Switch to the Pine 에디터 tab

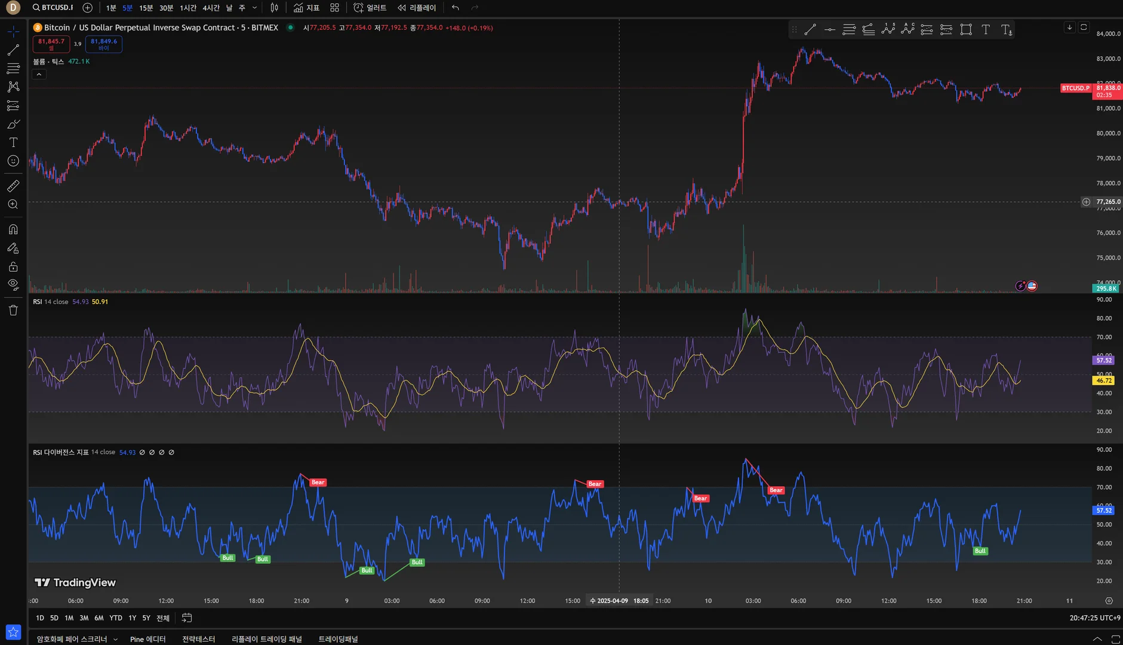(x=147, y=639)
